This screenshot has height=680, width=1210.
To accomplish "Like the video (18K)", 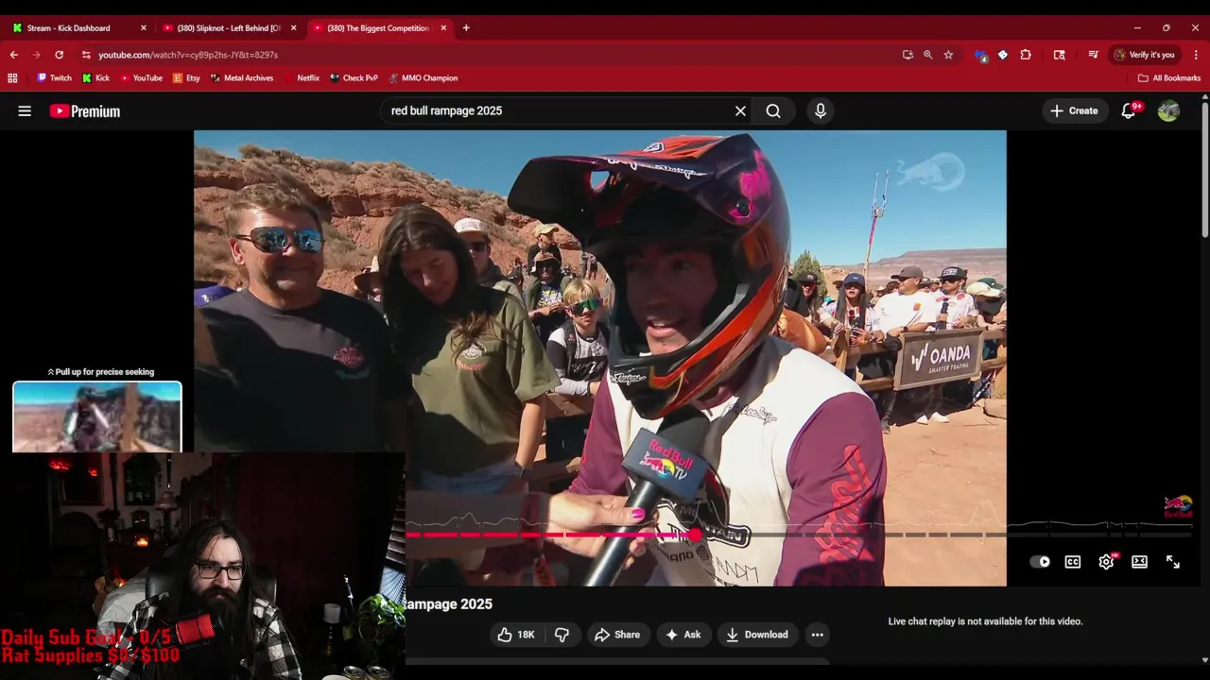I will [x=516, y=635].
